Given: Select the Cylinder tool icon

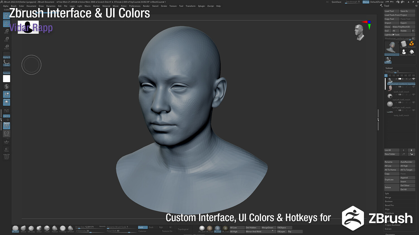Looking at the screenshot, I should click(x=404, y=44).
